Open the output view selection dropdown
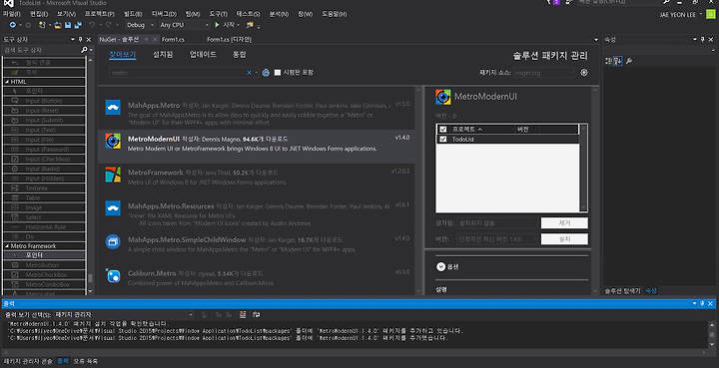 pyautogui.click(x=124, y=314)
